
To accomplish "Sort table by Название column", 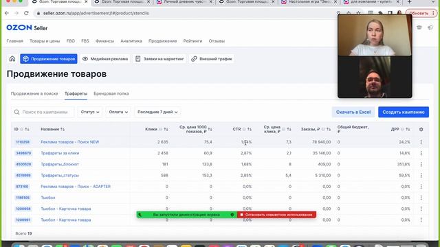I will [x=63, y=129].
